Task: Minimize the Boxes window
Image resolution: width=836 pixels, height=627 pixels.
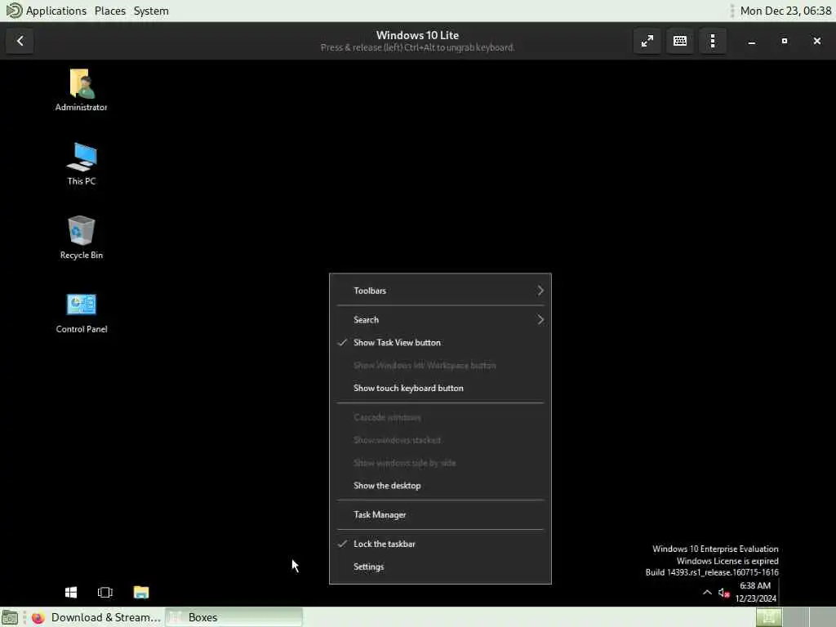Action: [751, 41]
